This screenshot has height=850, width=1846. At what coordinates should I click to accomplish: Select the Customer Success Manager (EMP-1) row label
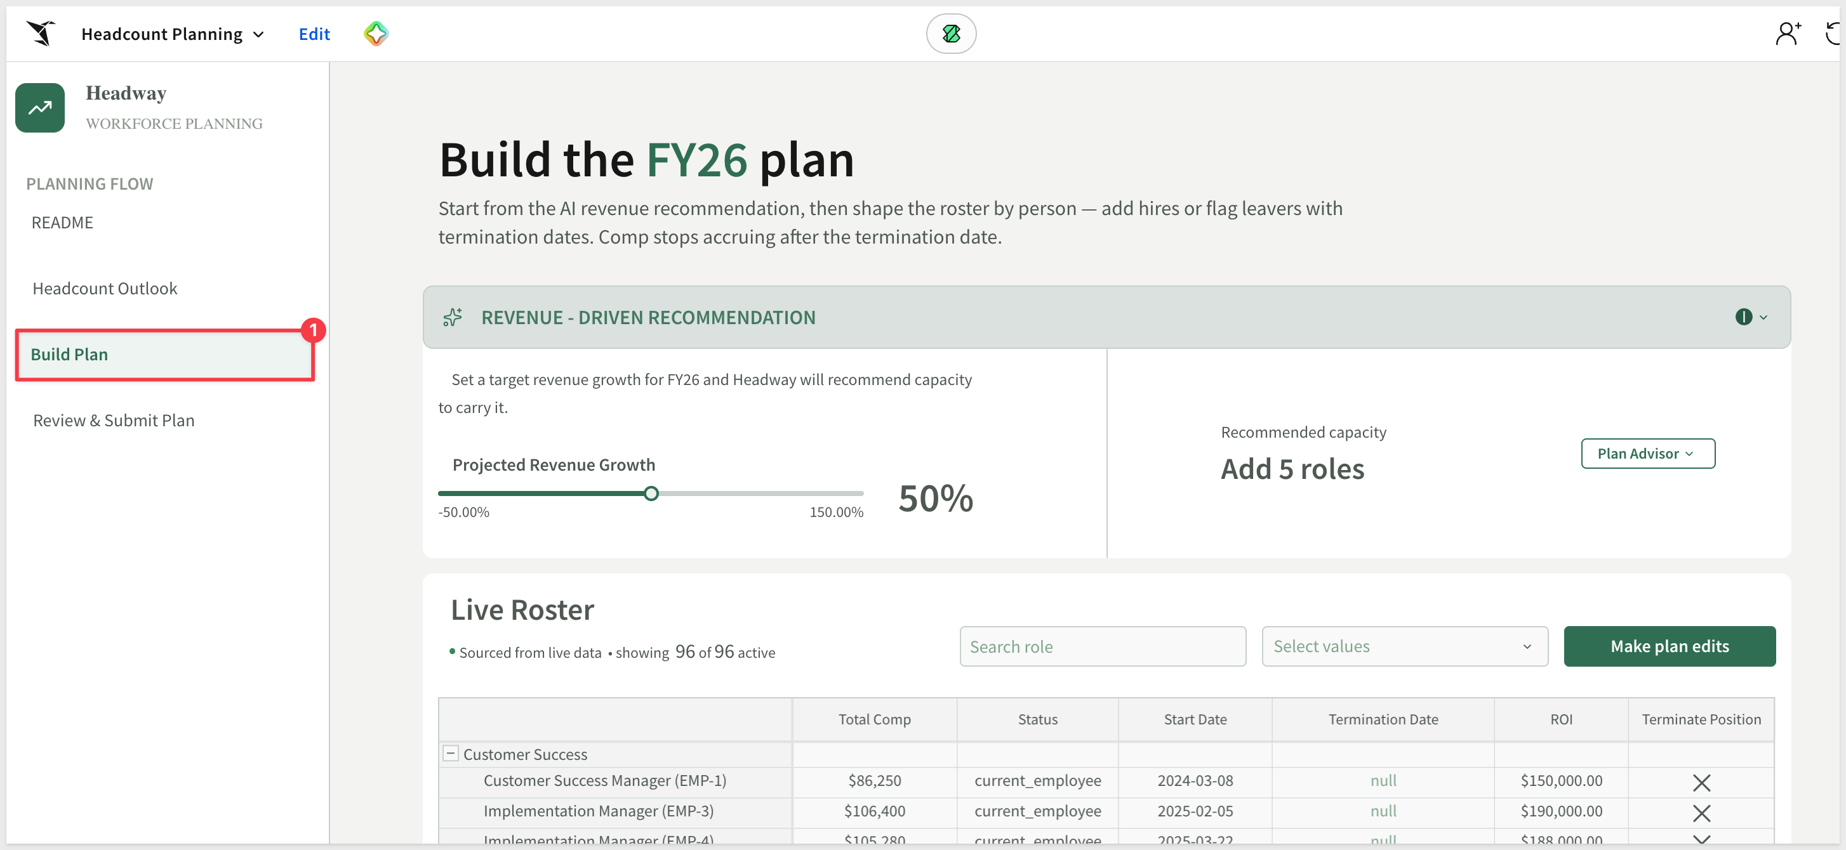(x=605, y=781)
